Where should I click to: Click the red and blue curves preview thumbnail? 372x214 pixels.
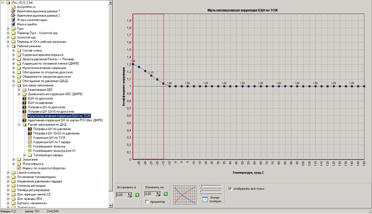click(x=185, y=195)
